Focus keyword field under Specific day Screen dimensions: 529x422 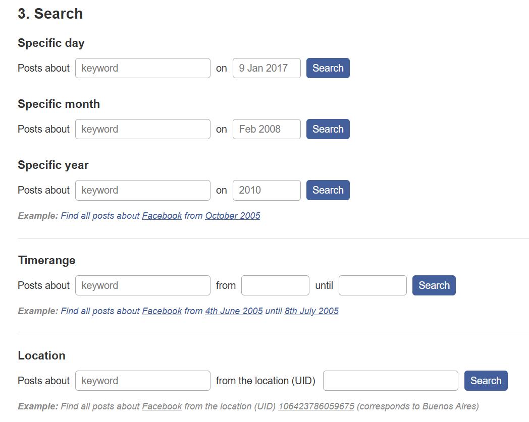142,68
